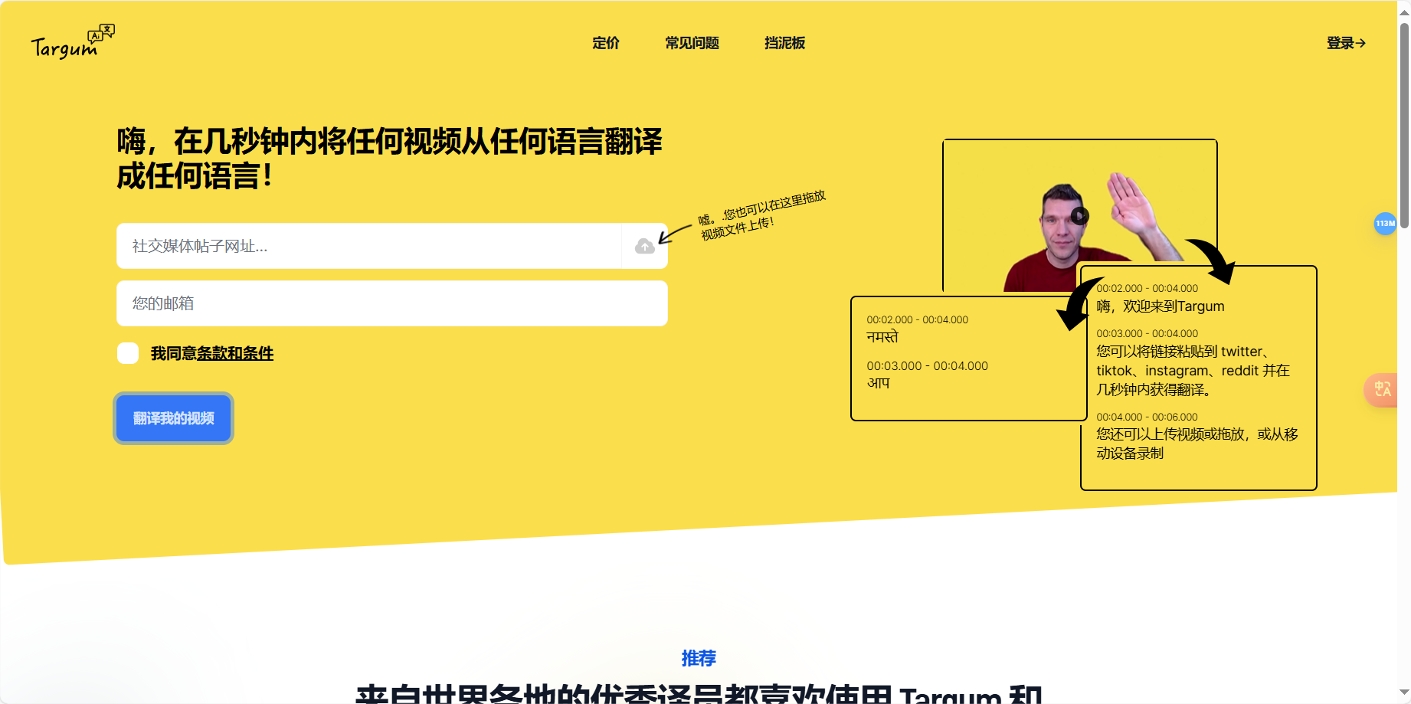This screenshot has width=1411, height=704.
Task: Click the play button on demo video
Action: coord(1079,214)
